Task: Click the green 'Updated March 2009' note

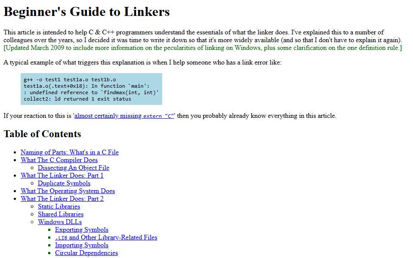Action: coord(203,48)
